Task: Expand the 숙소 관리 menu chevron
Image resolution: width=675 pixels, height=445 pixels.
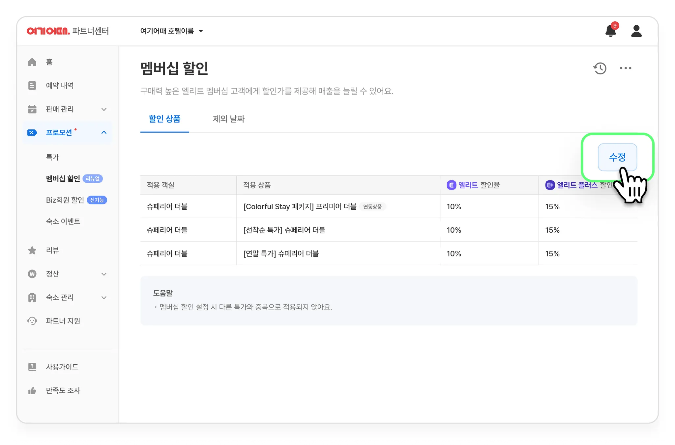Action: (104, 298)
